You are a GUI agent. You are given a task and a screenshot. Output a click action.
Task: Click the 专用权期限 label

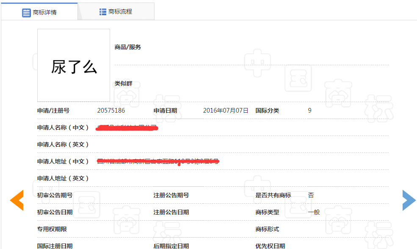[x=52, y=229]
